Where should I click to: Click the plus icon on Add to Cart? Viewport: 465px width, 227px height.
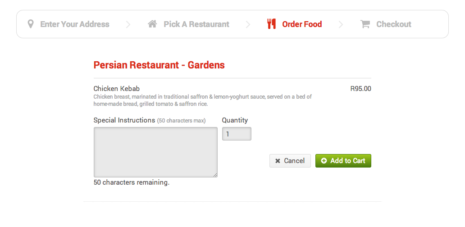point(324,161)
